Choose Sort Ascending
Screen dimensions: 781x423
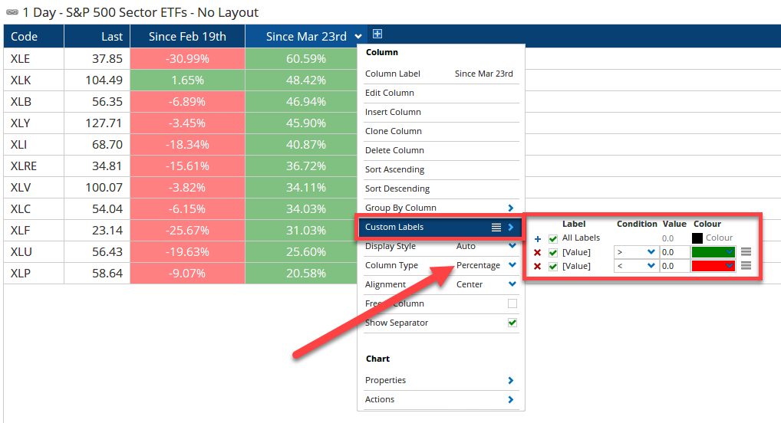coord(441,169)
